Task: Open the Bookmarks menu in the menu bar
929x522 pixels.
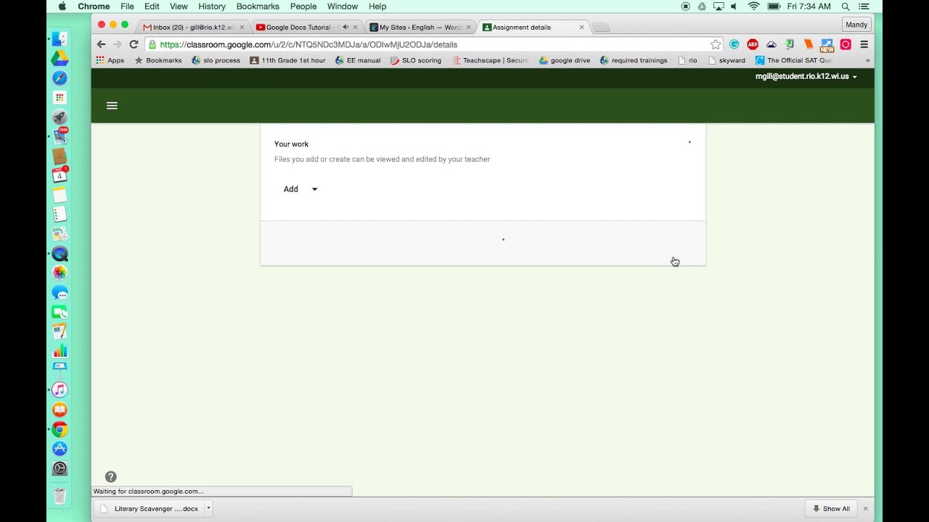Action: [258, 7]
